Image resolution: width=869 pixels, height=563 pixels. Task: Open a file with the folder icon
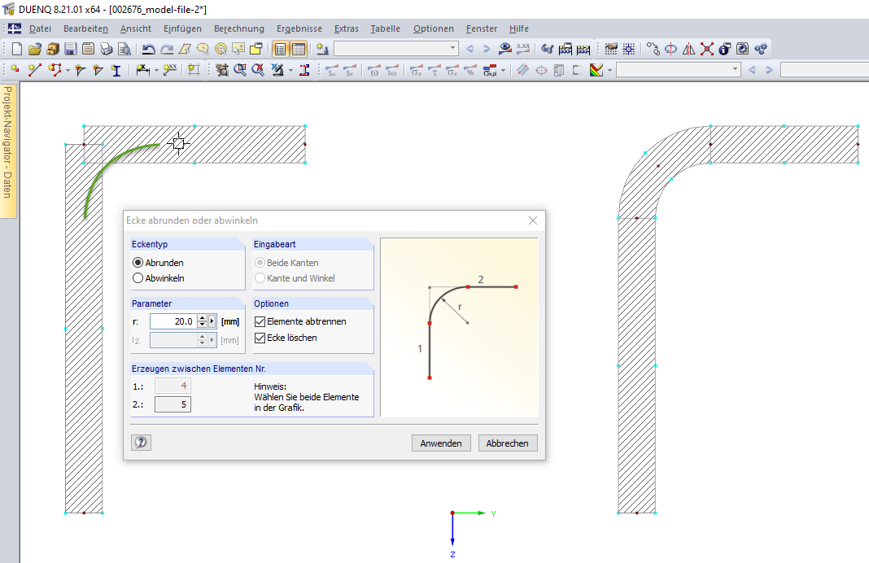coord(35,49)
